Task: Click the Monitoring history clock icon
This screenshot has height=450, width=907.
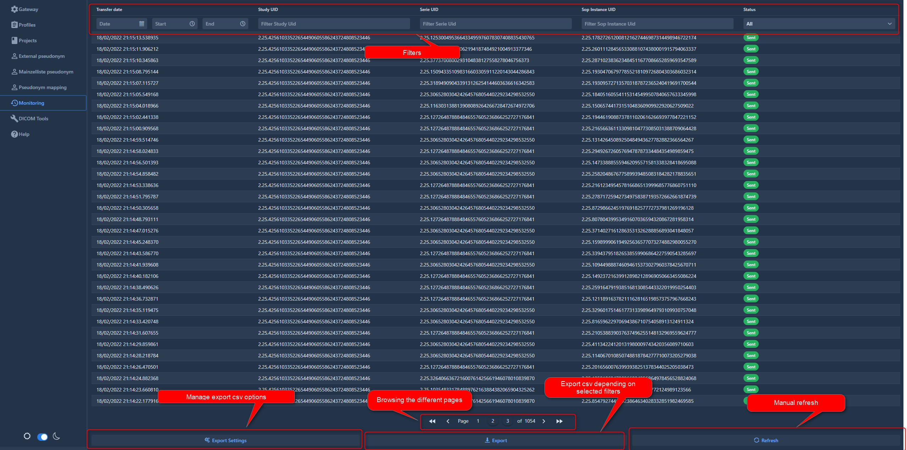Action: (x=15, y=103)
